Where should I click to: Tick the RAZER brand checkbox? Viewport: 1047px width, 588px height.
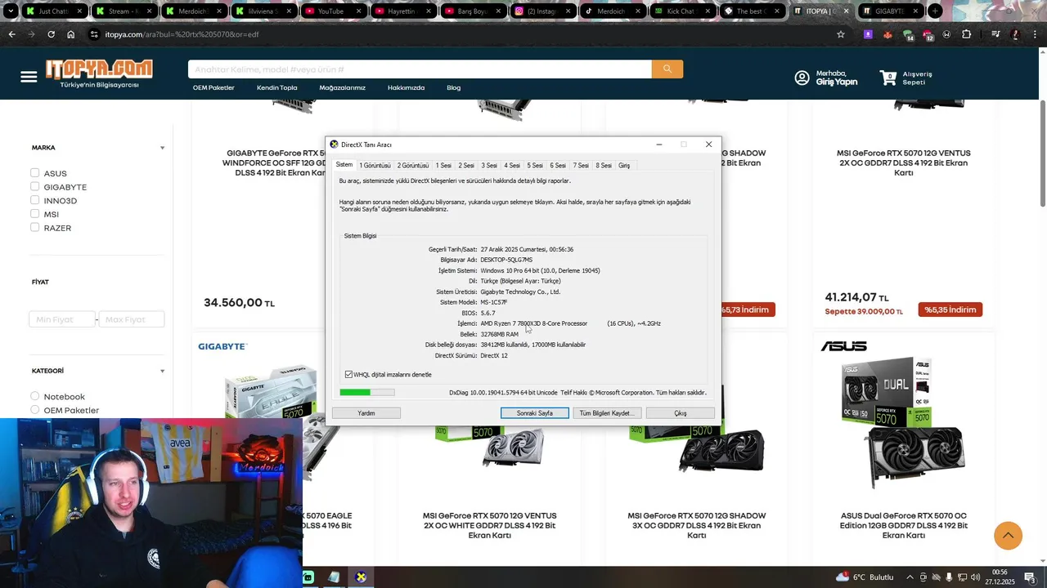point(34,228)
